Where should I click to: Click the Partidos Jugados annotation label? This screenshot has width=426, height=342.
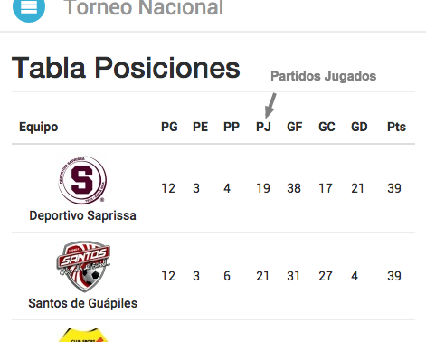[x=323, y=76]
